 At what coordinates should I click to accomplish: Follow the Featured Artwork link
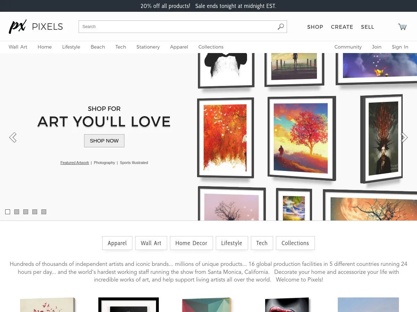75,163
